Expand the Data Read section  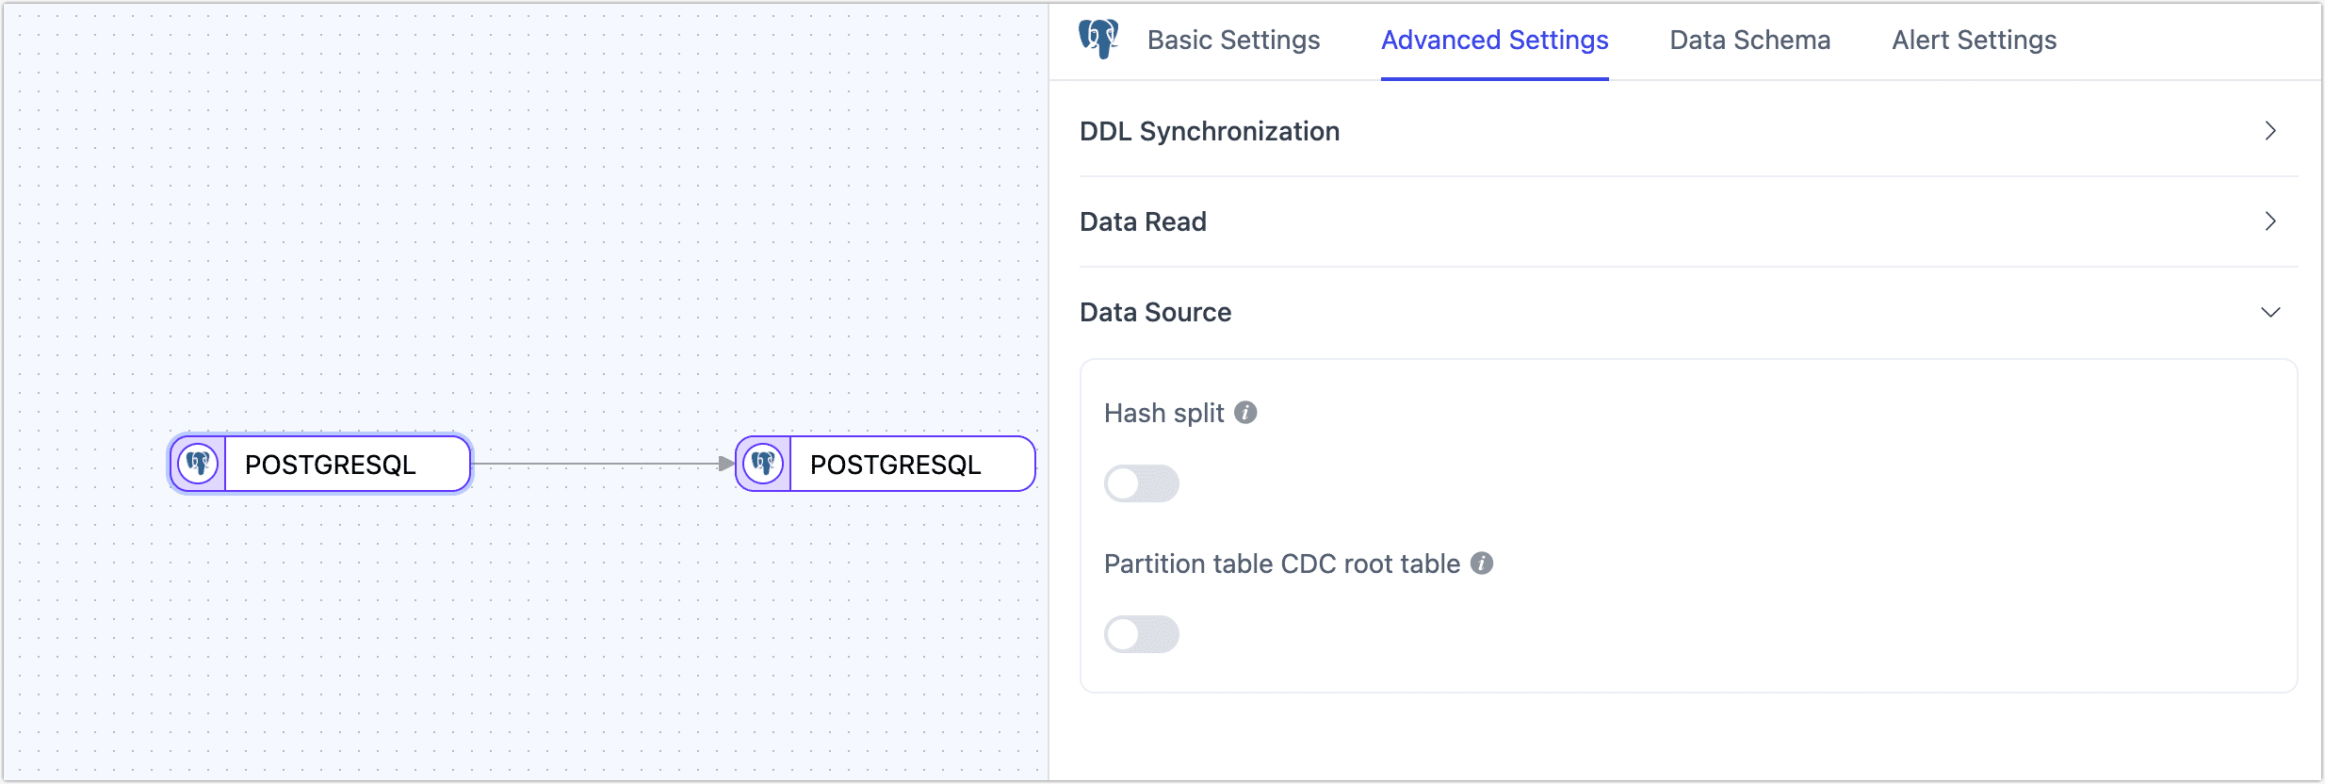2270,220
